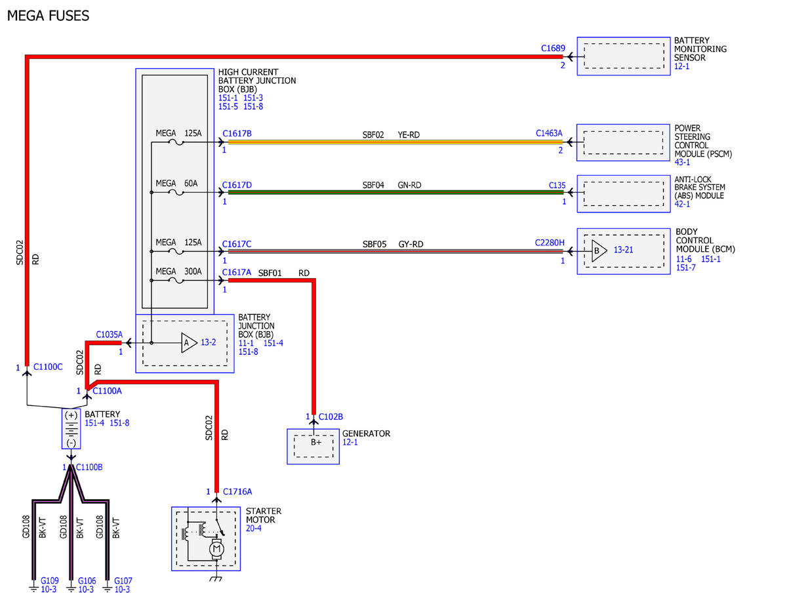Follow the 11-6 page reference
Image resolution: width=787 pixels, height=608 pixels.
[683, 258]
